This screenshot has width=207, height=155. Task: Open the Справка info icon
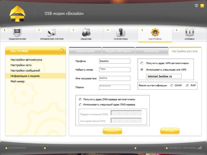click(190, 33)
